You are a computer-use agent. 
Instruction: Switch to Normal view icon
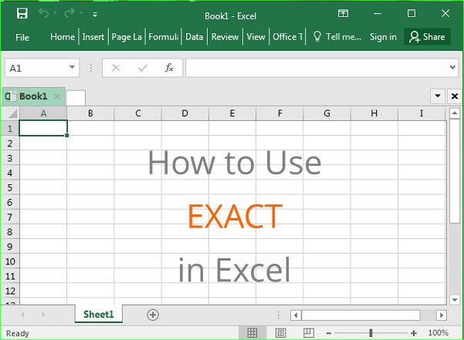pyautogui.click(x=252, y=333)
